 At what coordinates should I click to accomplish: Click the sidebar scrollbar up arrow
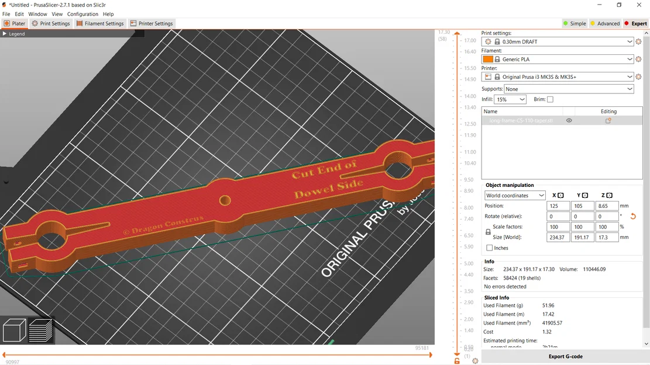pos(646,33)
